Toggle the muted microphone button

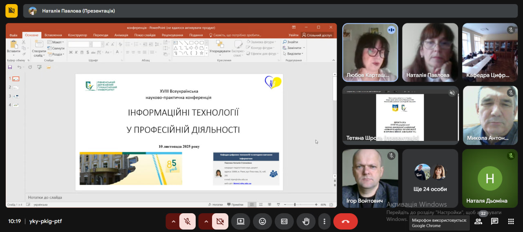pyautogui.click(x=188, y=221)
